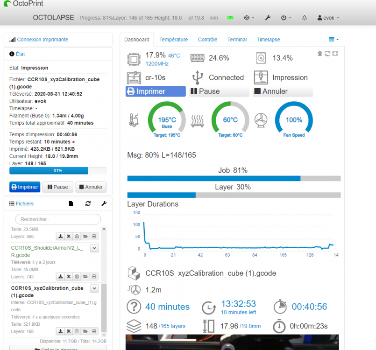Image resolution: width=376 pixels, height=350 pixels.
Task: Click the file list scrollbar down arrow
Action: [x=104, y=335]
